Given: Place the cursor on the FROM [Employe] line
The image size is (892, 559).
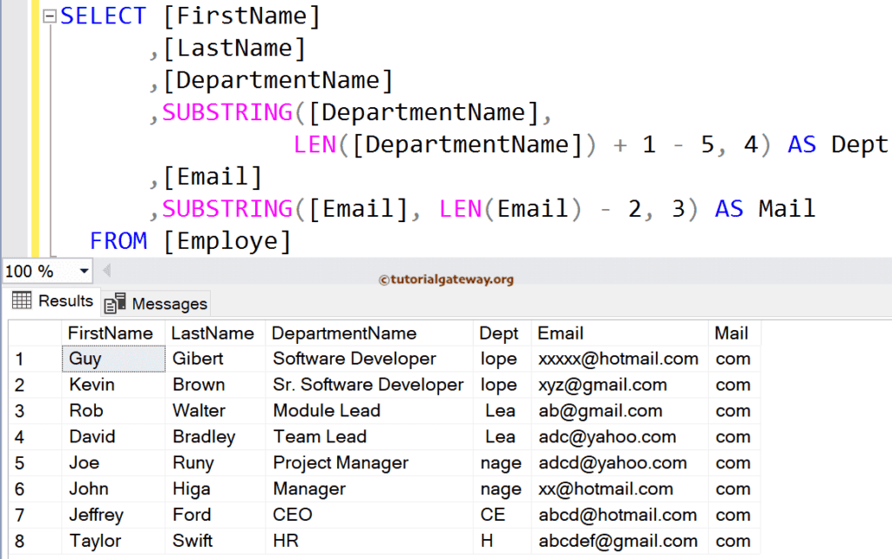Looking at the screenshot, I should pos(192,240).
